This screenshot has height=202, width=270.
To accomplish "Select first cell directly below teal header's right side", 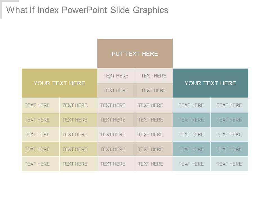I will tap(229, 105).
